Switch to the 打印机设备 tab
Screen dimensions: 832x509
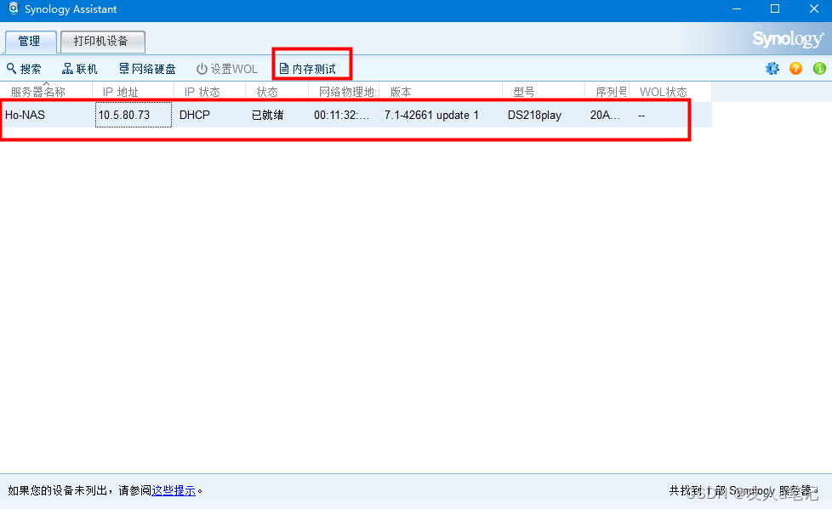102,41
